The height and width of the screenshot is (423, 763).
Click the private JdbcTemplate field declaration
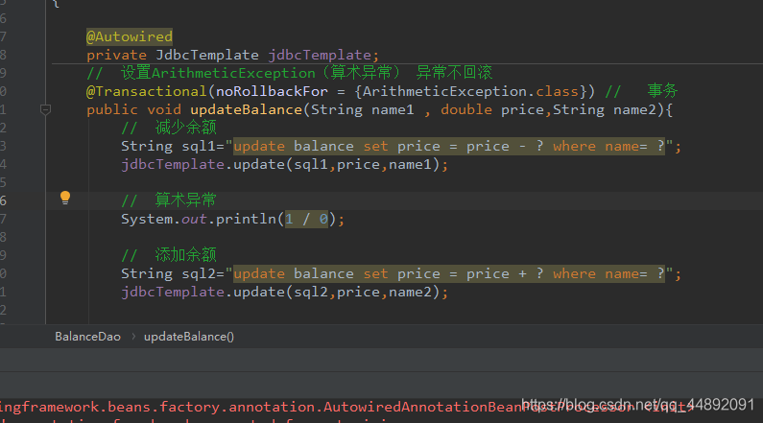(x=232, y=55)
